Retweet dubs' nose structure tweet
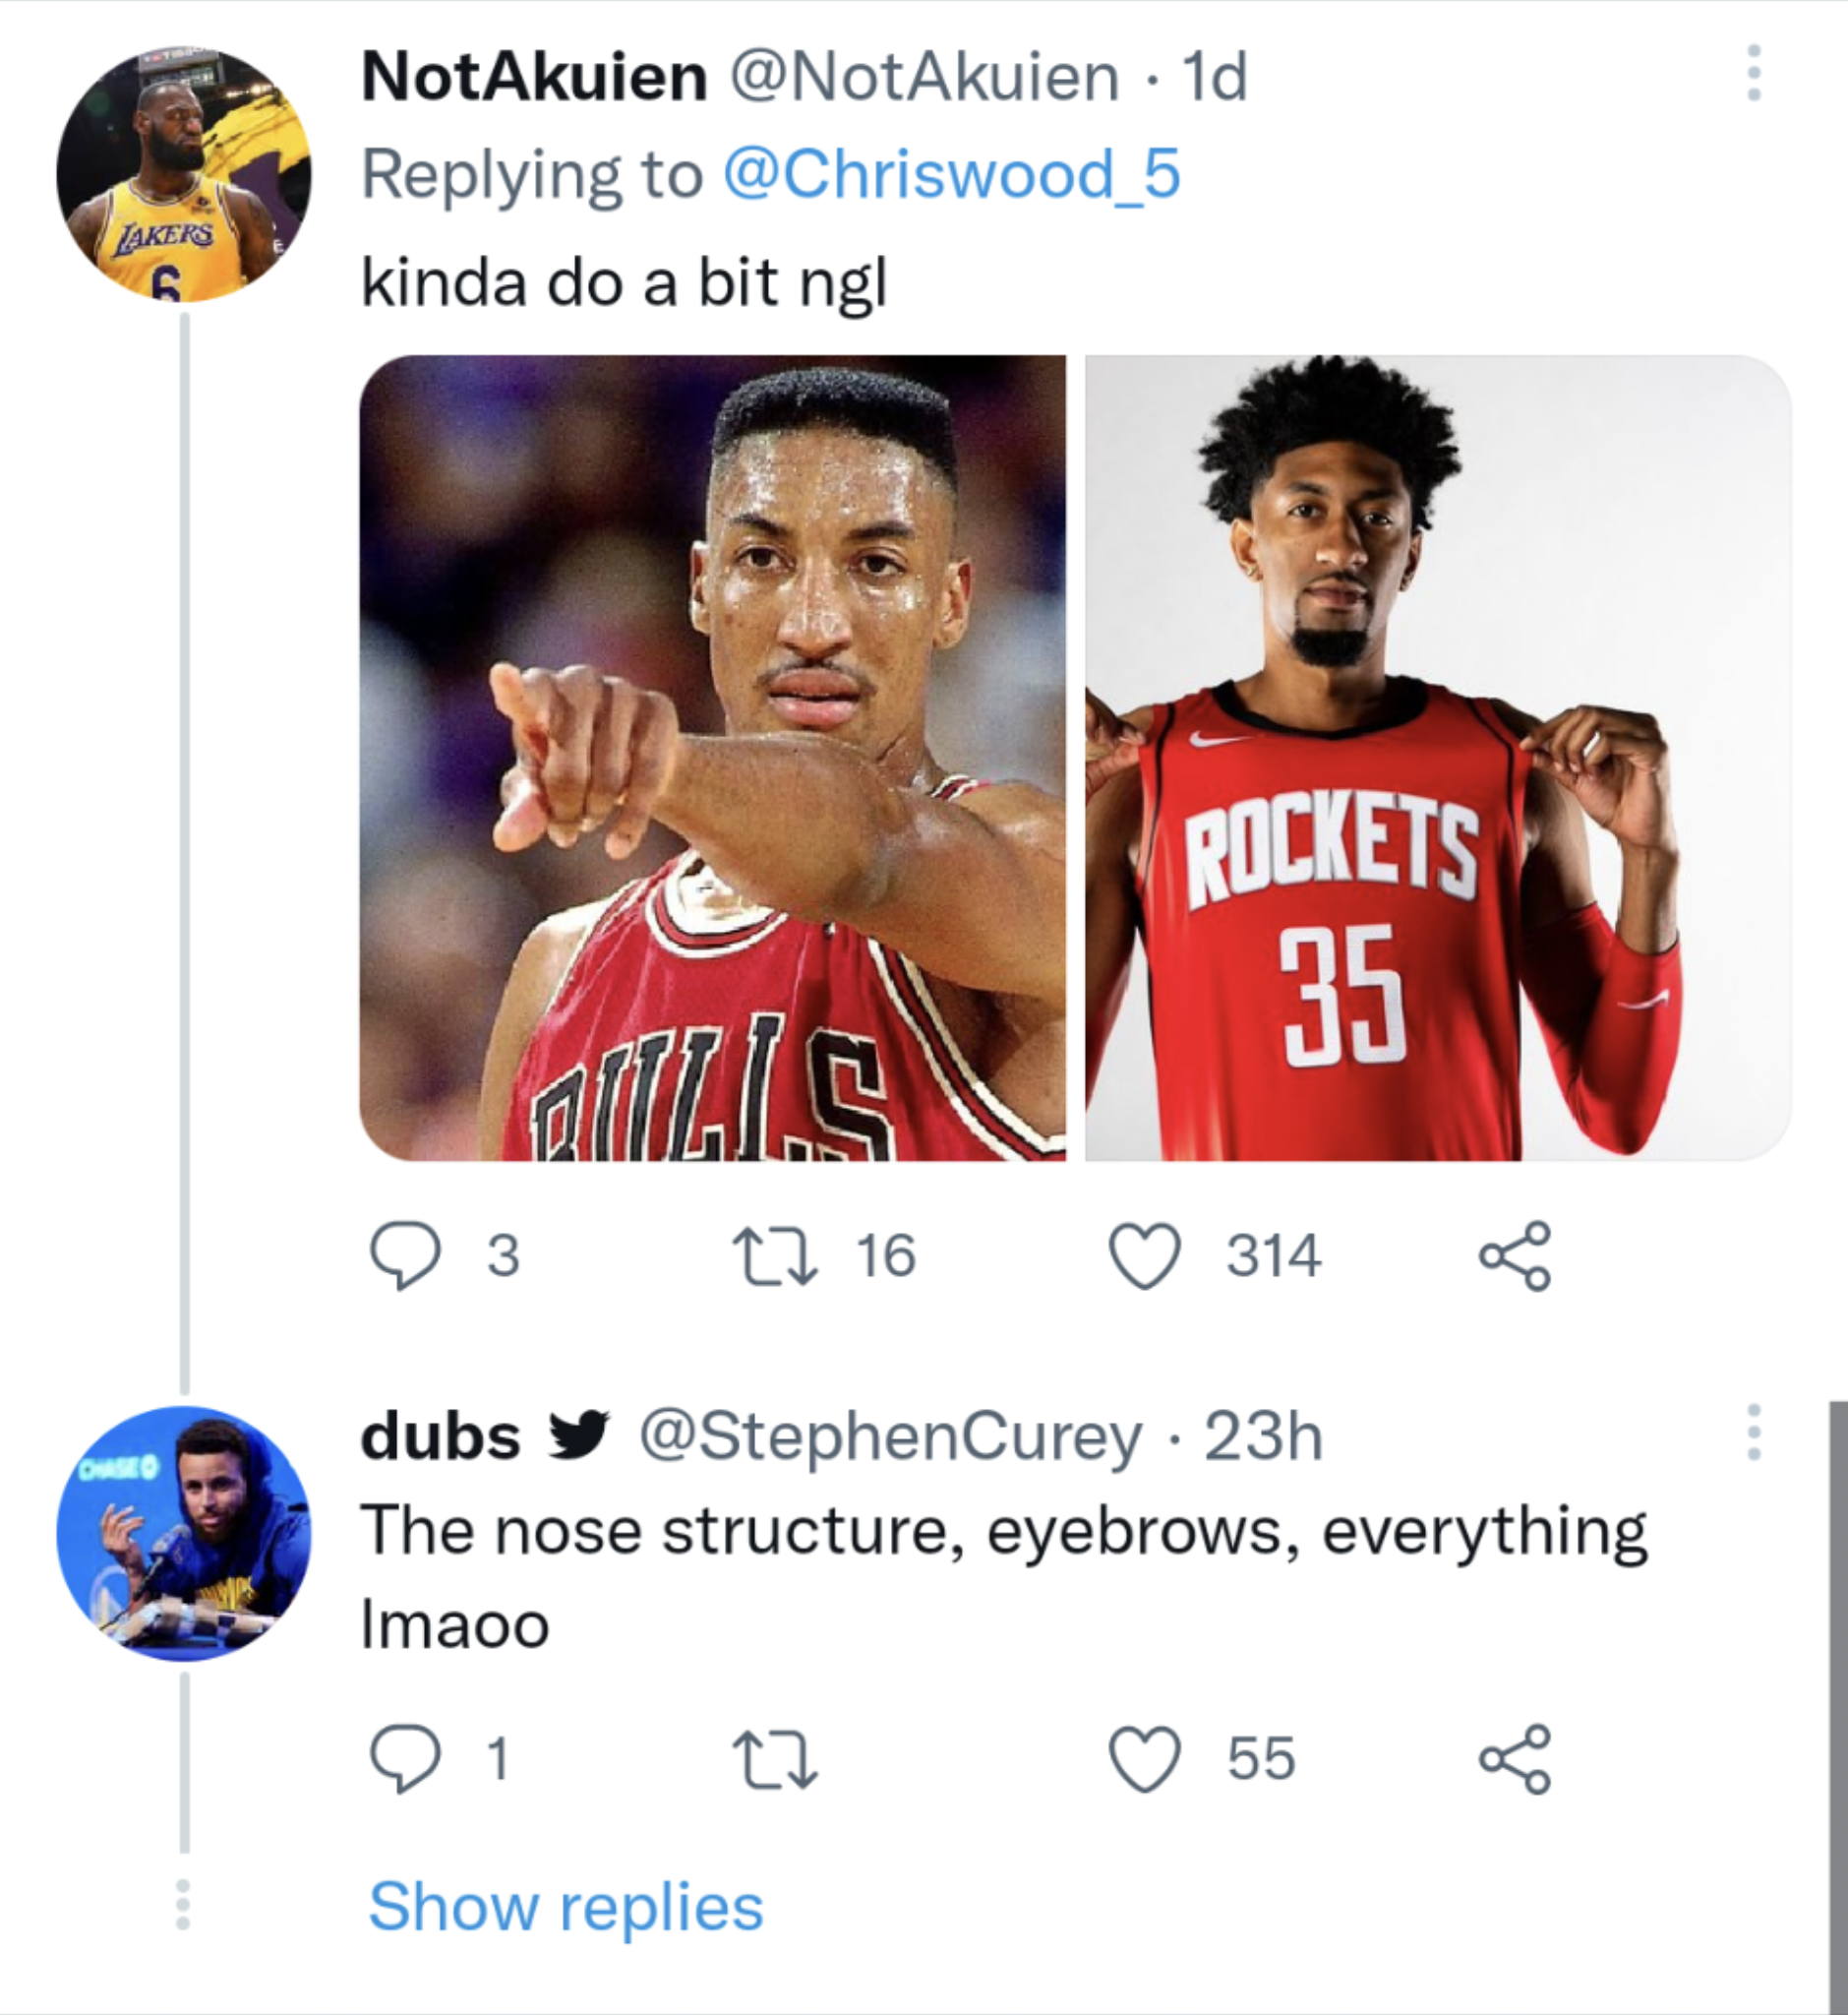The width and height of the screenshot is (1848, 2015). click(x=775, y=1758)
